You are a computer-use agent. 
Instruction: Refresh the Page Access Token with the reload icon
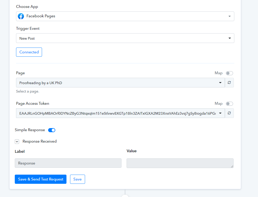click(x=229, y=113)
